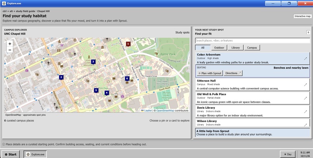Select the Davis Library card
313x158 pixels.
pos(252,112)
